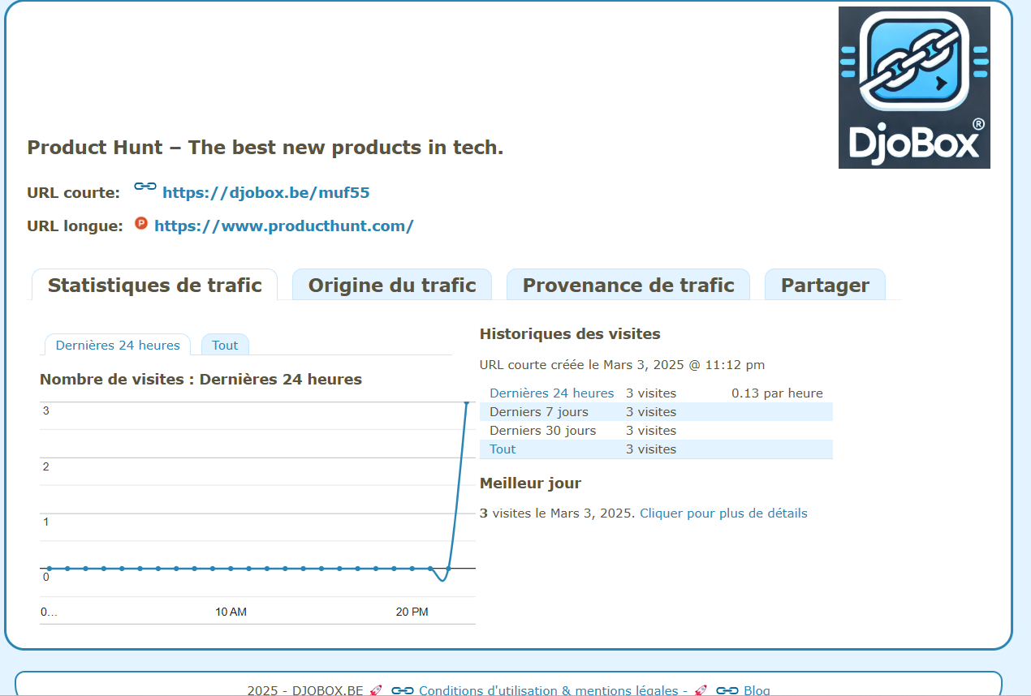Image resolution: width=1031 pixels, height=696 pixels.
Task: Click the 10 AM chart axis label
Action: 231,612
